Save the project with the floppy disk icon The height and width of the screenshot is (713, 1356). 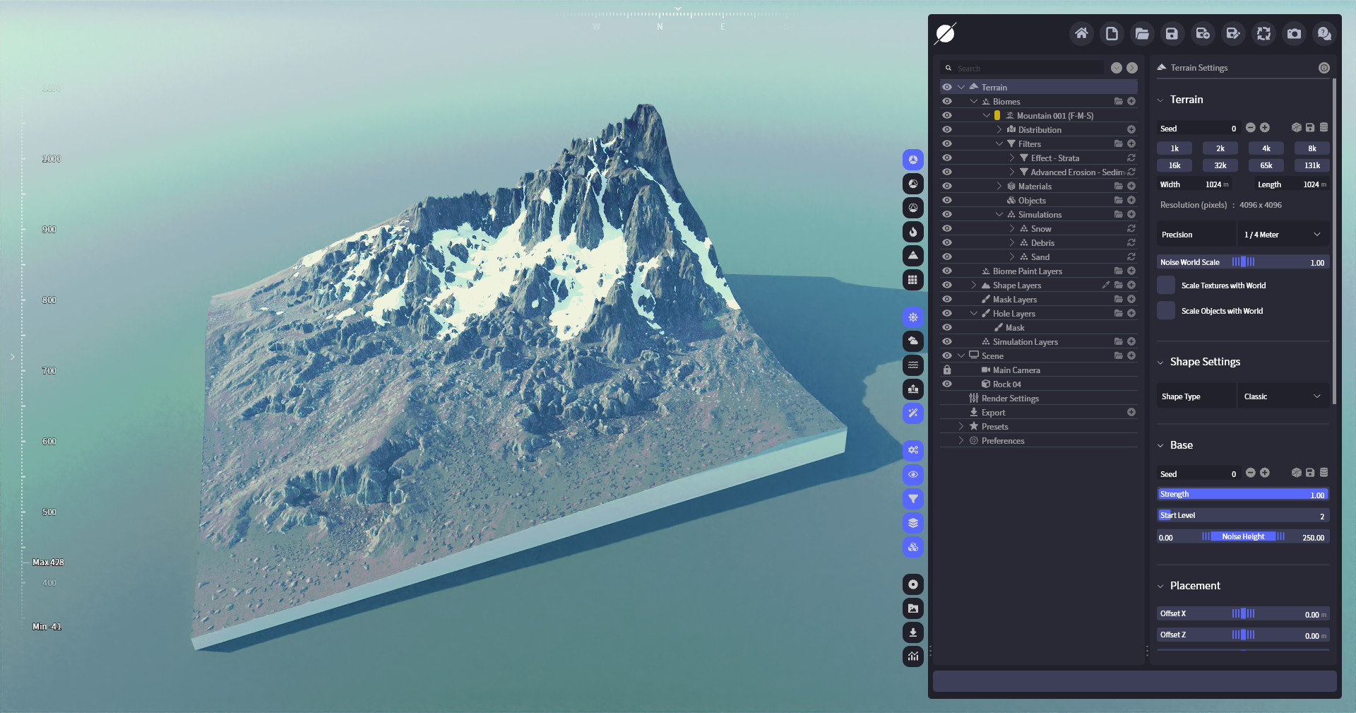coord(1172,33)
